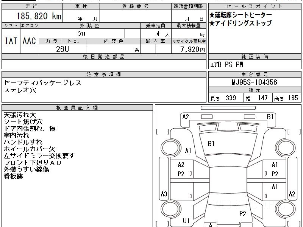The image size is (303, 227).
Task: Click the カラーNo. header
Action: 63,41
